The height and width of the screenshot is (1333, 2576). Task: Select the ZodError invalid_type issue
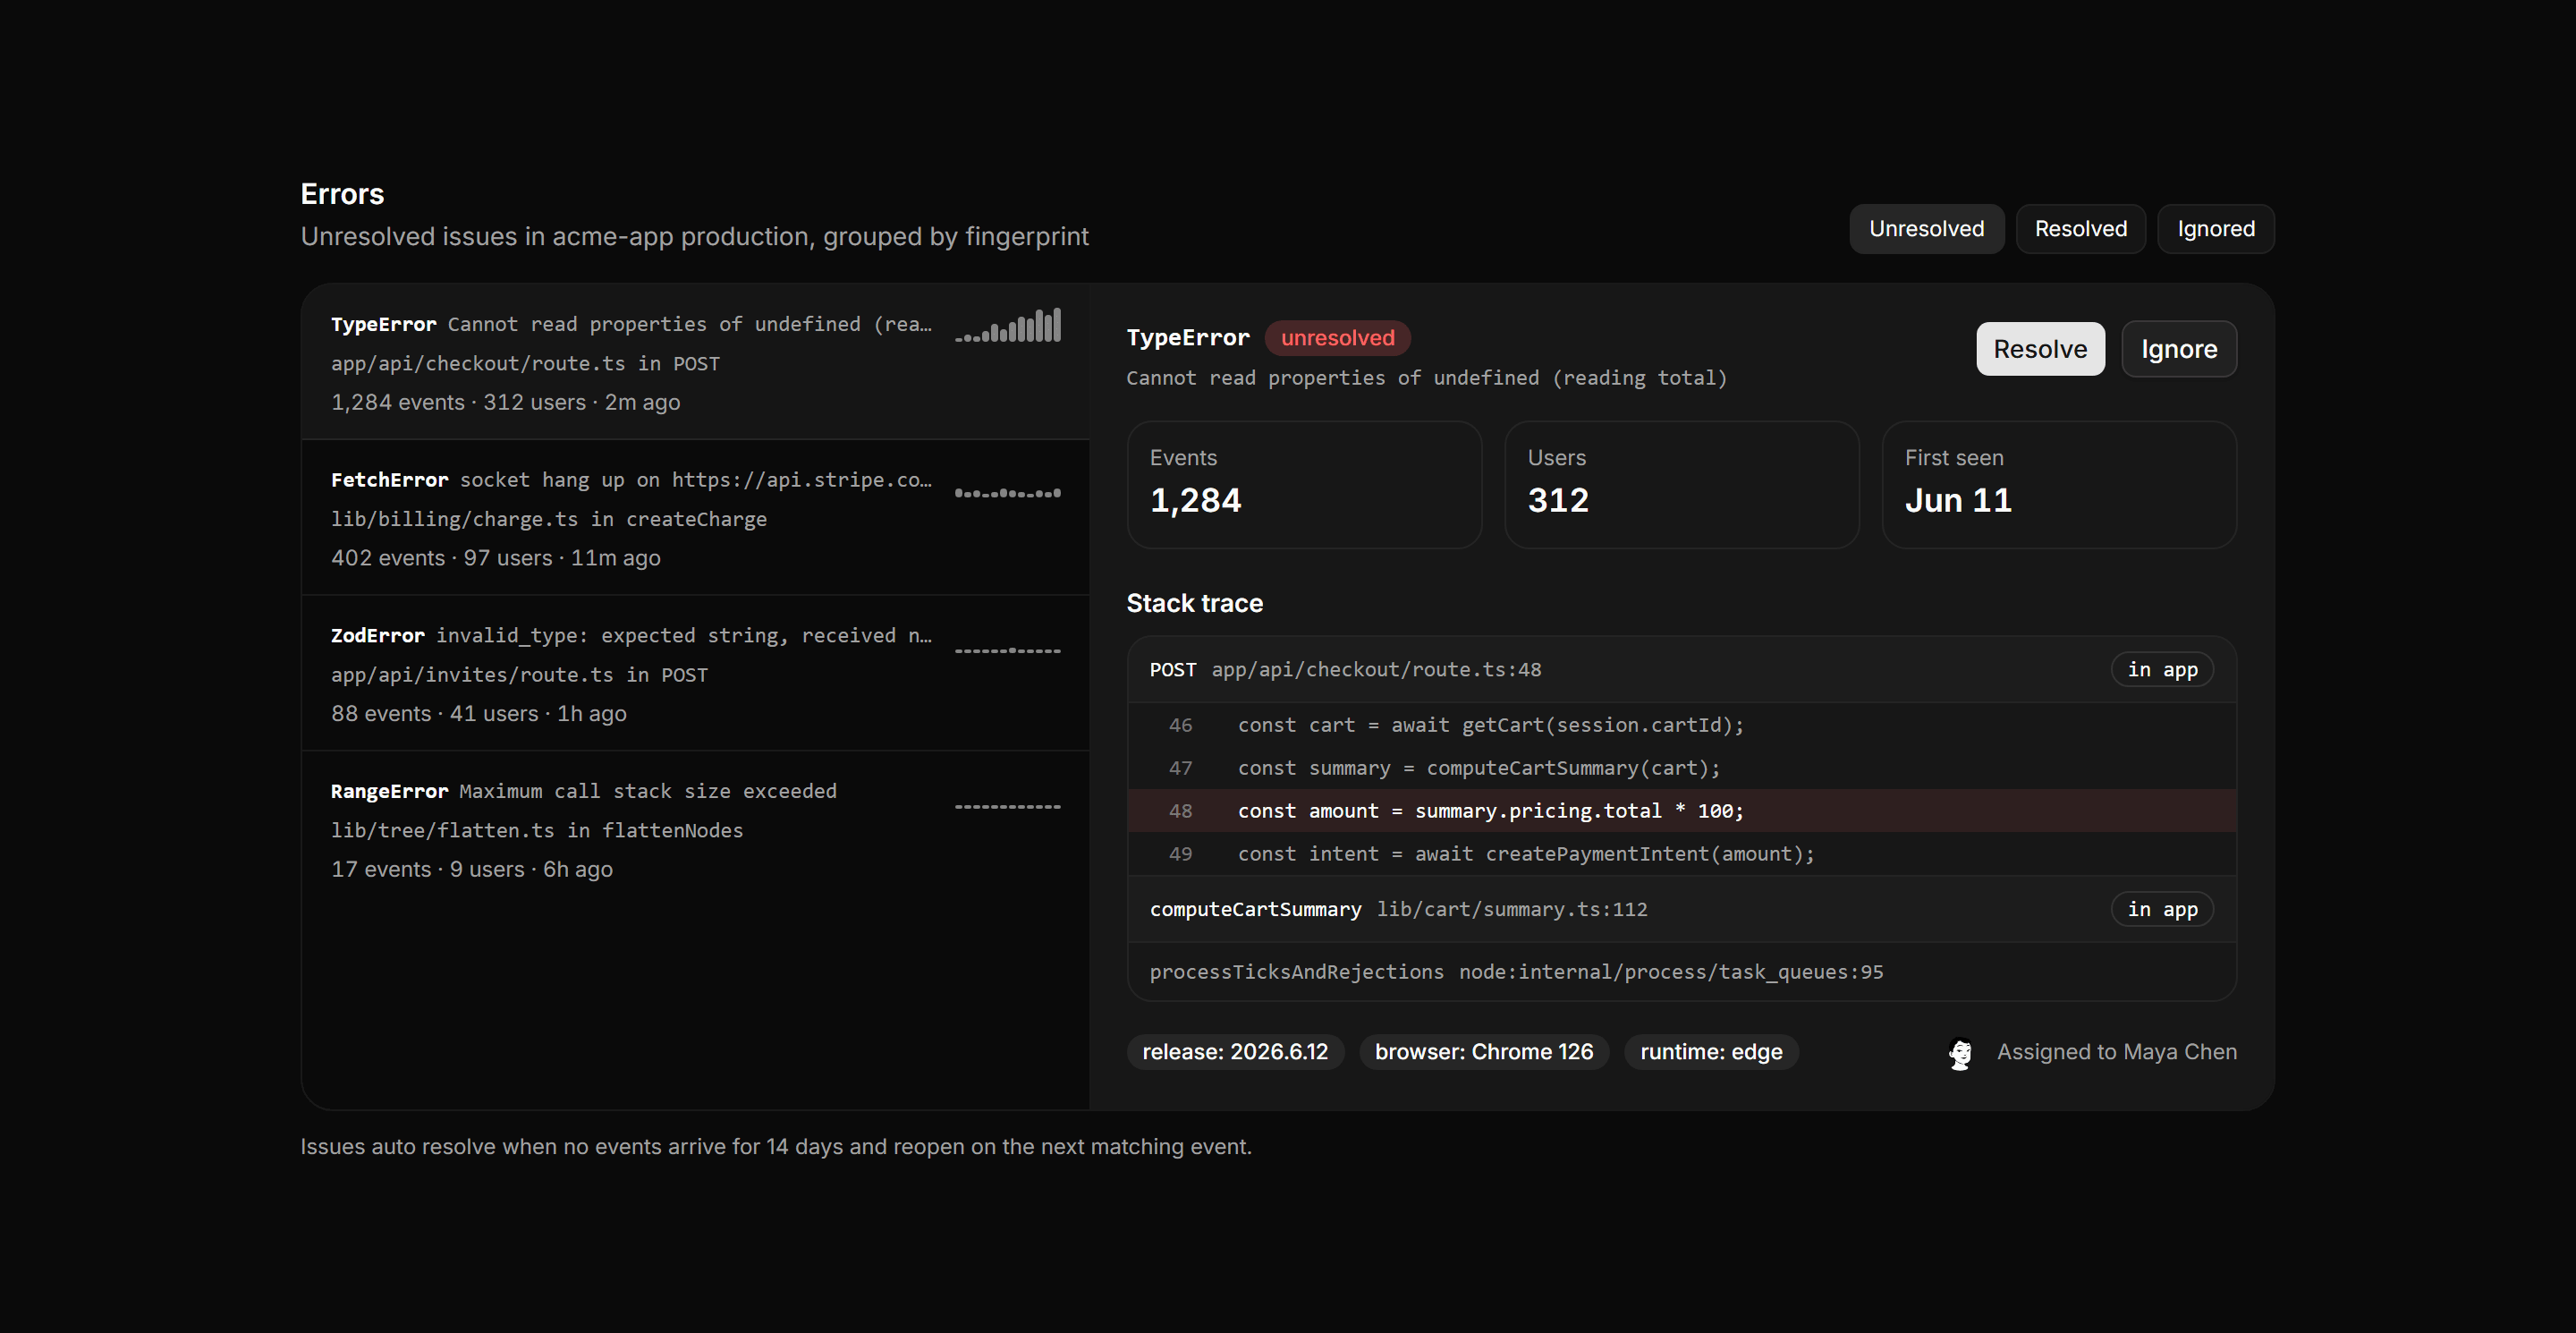[x=695, y=673]
